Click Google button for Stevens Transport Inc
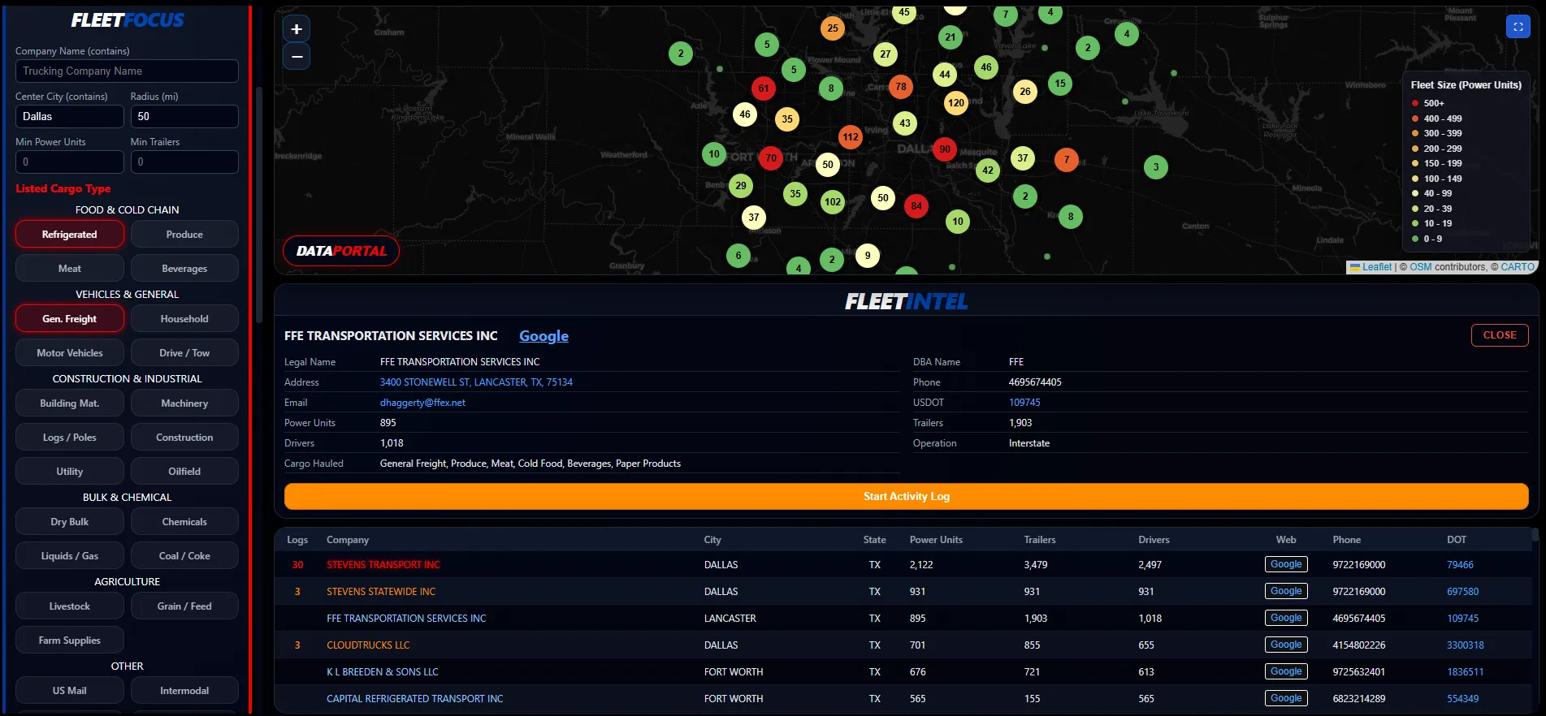The width and height of the screenshot is (1546, 716). [x=1286, y=564]
